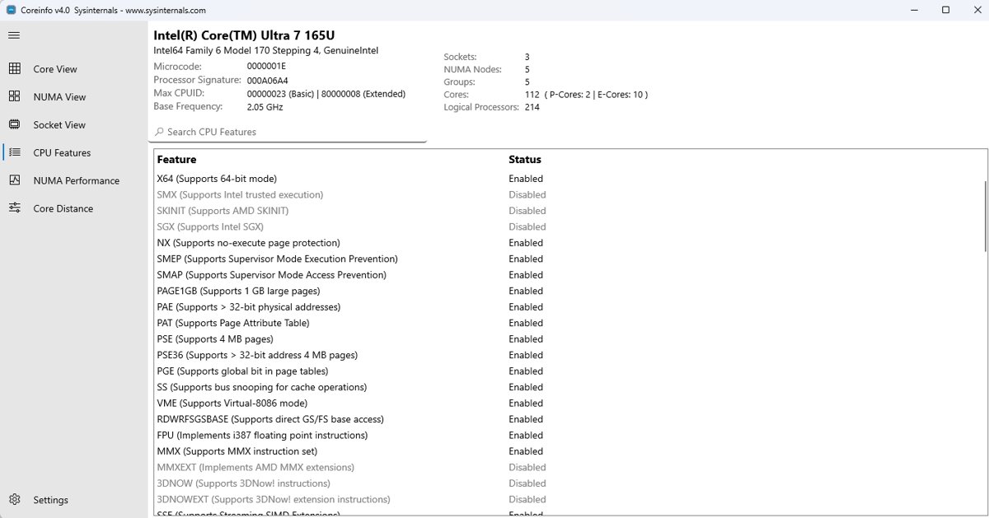Select the SGX (Supports Intel SGX) row

point(569,227)
